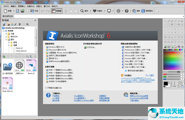Open the 视图(V) menu
The height and width of the screenshot is (120, 185).
point(39,6)
